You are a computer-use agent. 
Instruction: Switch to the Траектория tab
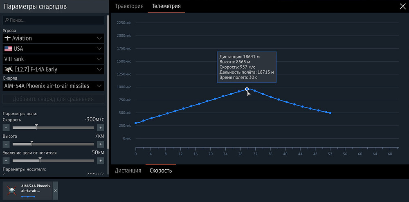[x=129, y=6]
